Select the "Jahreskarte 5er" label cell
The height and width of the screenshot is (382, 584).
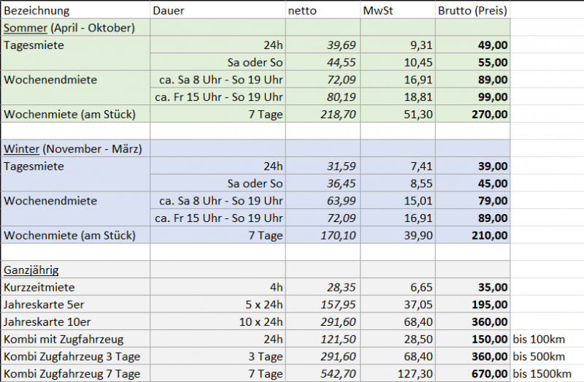(44, 305)
